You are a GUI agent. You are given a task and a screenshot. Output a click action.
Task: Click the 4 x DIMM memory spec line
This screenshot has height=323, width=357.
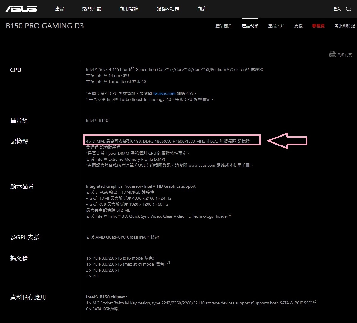click(x=168, y=141)
